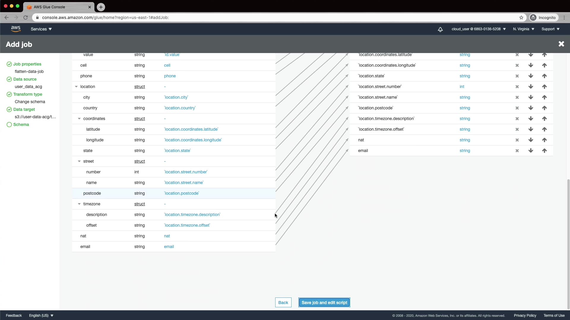570x320 pixels.
Task: Click the Back button
Action: [x=283, y=303]
